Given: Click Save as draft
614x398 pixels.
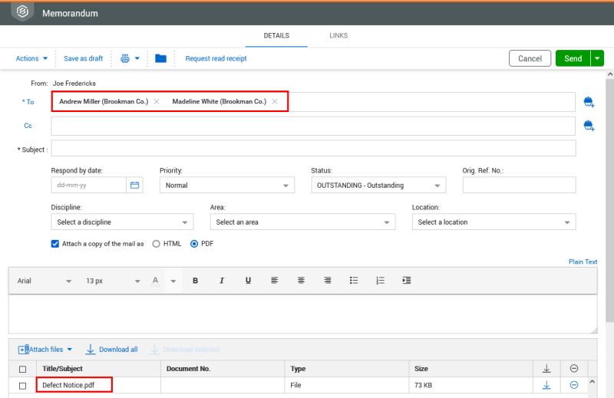Looking at the screenshot, I should (x=83, y=58).
